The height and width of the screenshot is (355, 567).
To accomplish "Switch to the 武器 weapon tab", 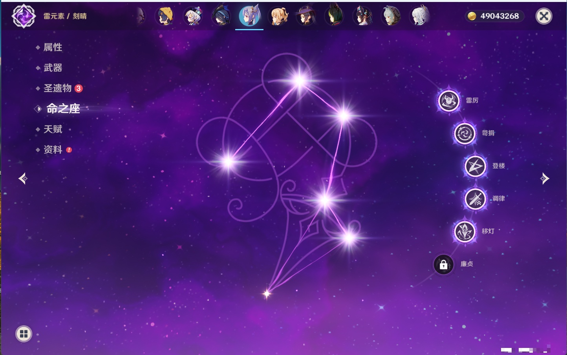I will 53,68.
